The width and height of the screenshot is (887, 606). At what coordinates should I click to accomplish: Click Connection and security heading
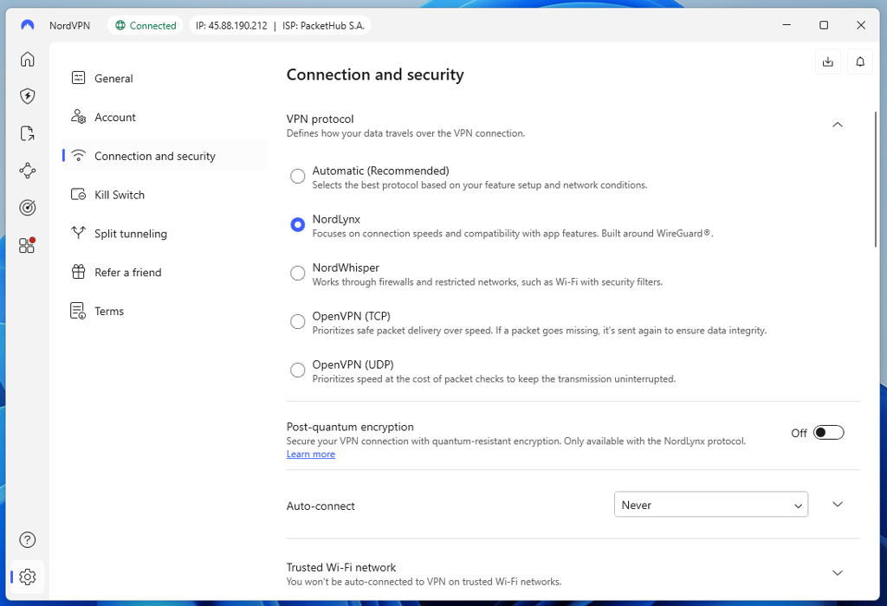pyautogui.click(x=375, y=74)
